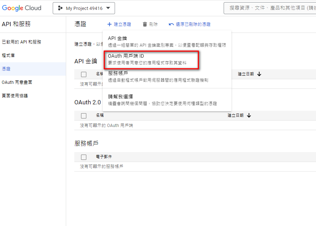
Task: Click the Google Cloud logo
Action: click(21, 8)
